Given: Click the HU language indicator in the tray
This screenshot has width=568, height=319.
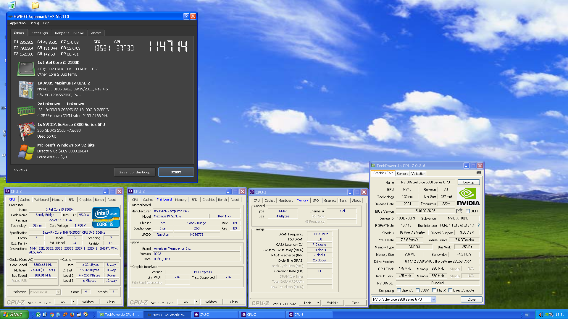Looking at the screenshot, I should pos(527,315).
